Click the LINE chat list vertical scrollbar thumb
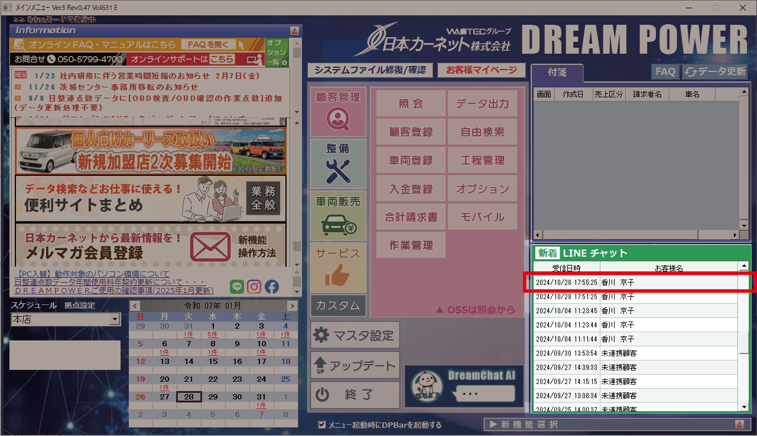 [x=744, y=342]
